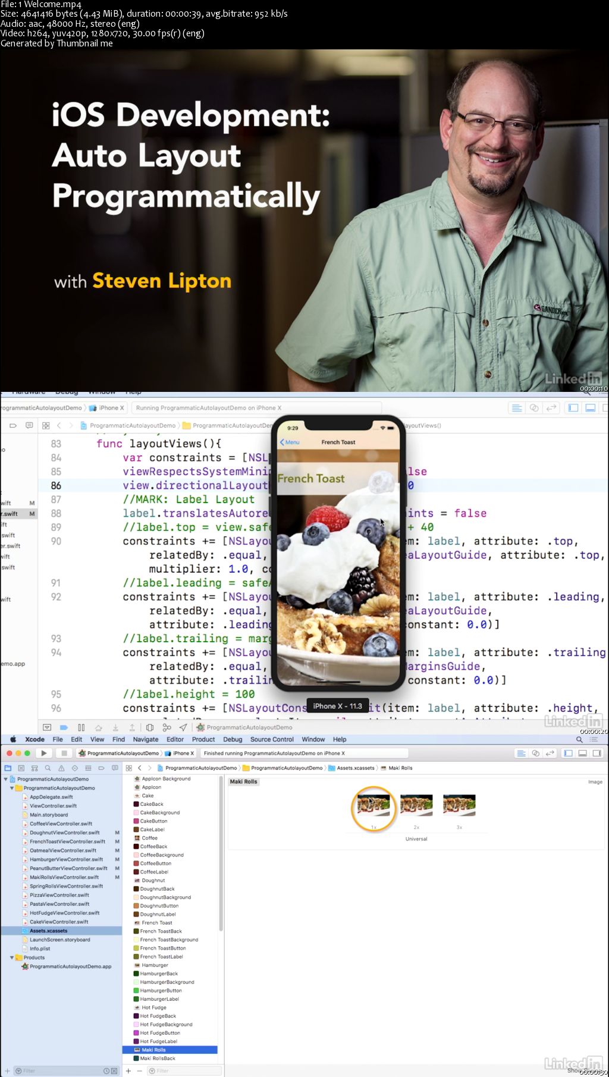Toggle breakpoints activation in debug bar

tap(64, 727)
